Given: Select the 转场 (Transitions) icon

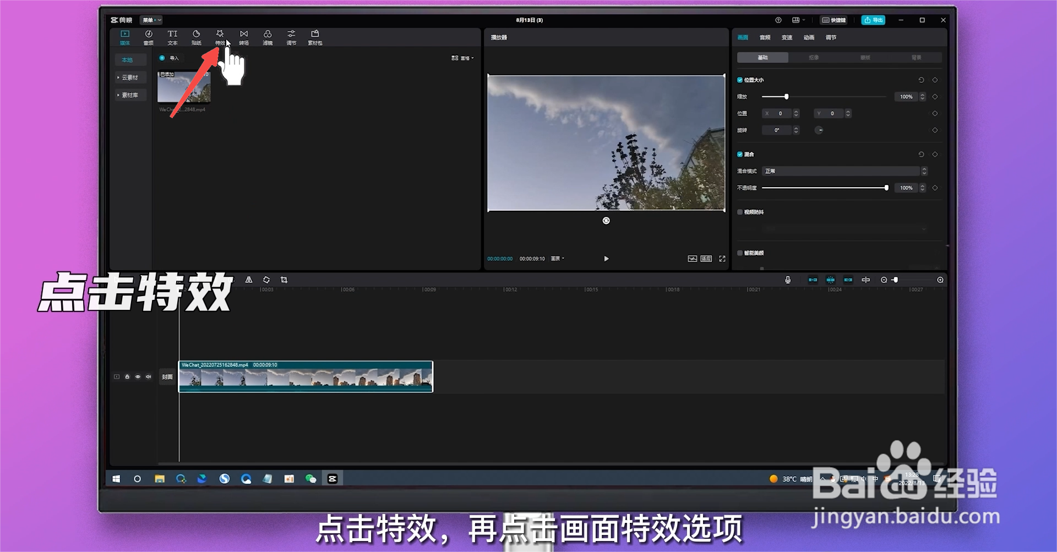Looking at the screenshot, I should point(243,37).
